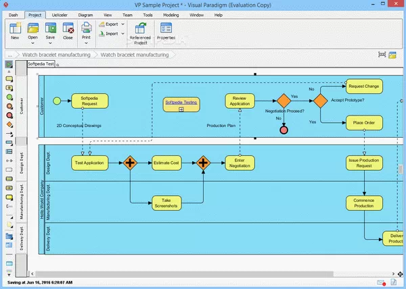Open Referenced Project dialog
The width and height of the screenshot is (406, 289).
pyautogui.click(x=141, y=32)
